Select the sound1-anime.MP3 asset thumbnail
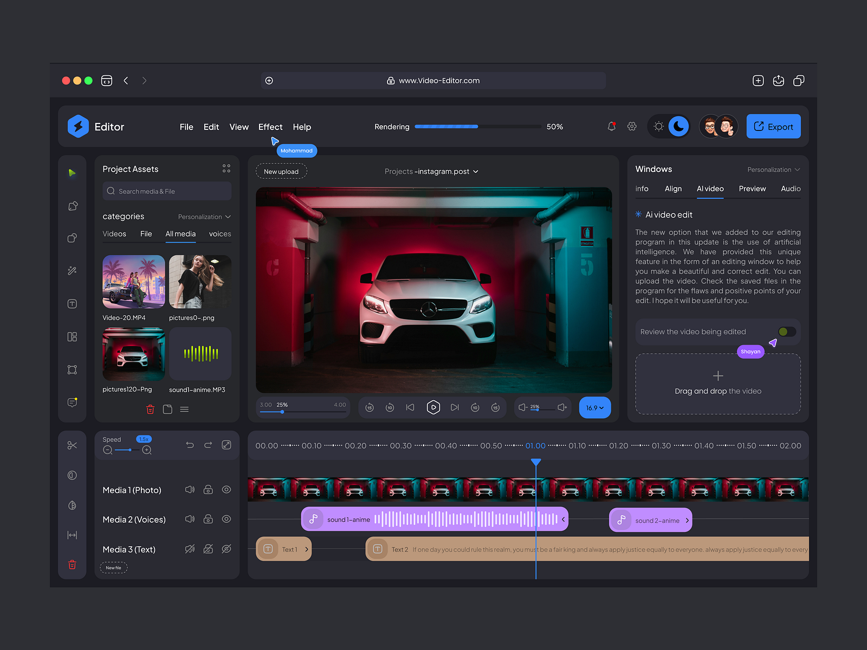 (x=200, y=354)
